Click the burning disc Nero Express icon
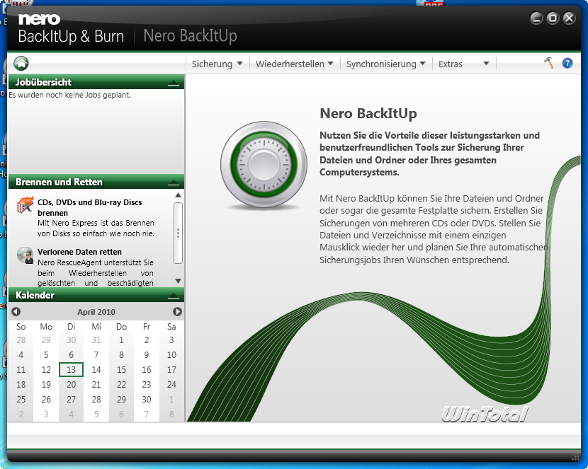The image size is (588, 469). (25, 204)
